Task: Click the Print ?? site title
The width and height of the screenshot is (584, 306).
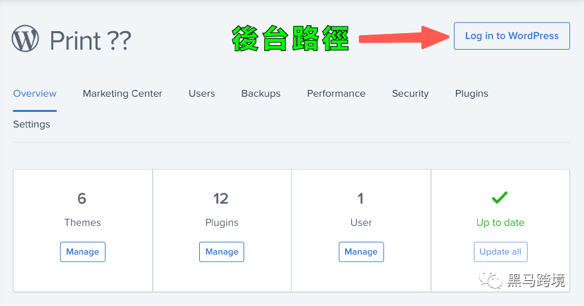Action: 90,40
